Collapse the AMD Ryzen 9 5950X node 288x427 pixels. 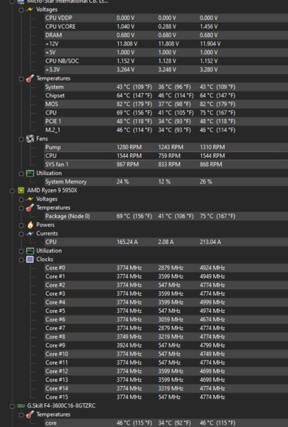[x=12, y=190]
